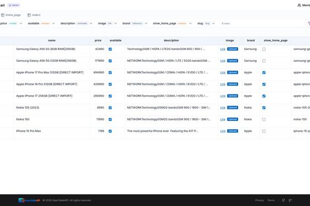Disable show_home_page for Nokia 105 (2023)
The width and height of the screenshot is (310, 206).
point(264,108)
